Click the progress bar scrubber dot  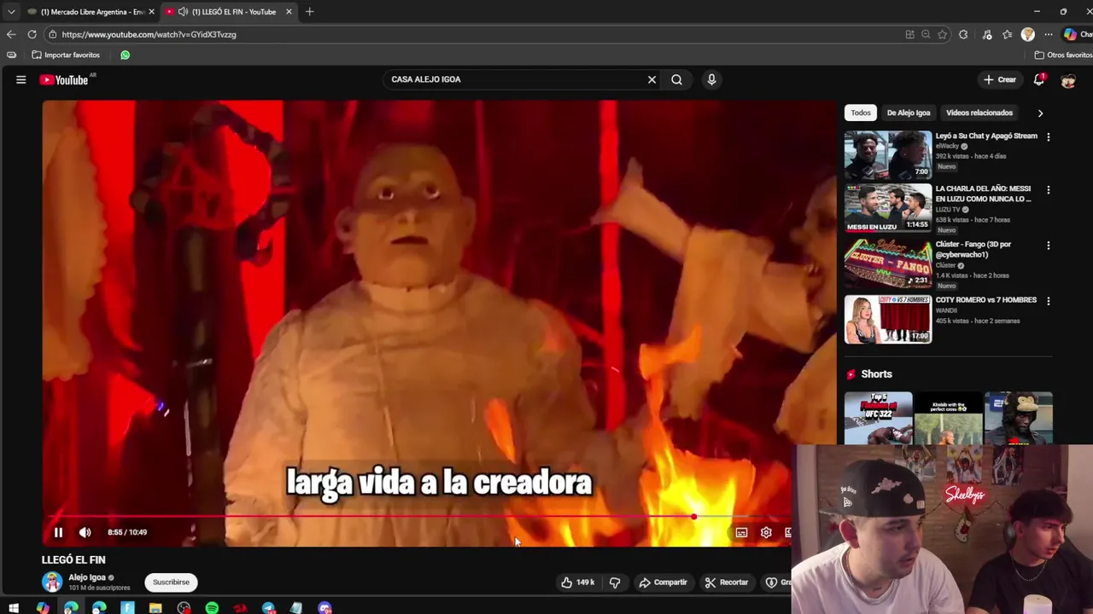tap(694, 517)
